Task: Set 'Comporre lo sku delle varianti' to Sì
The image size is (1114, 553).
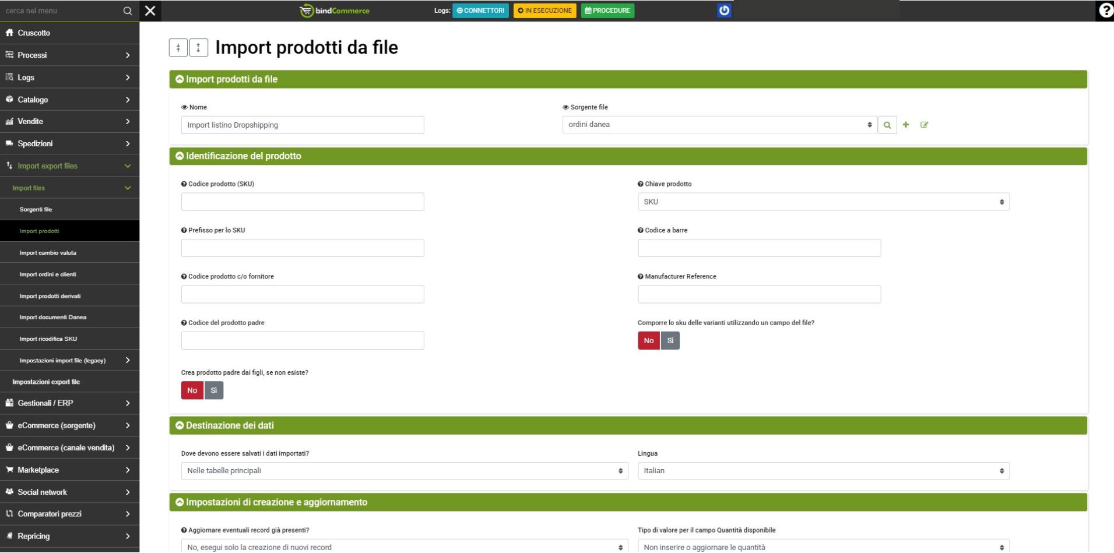Action: (x=670, y=341)
